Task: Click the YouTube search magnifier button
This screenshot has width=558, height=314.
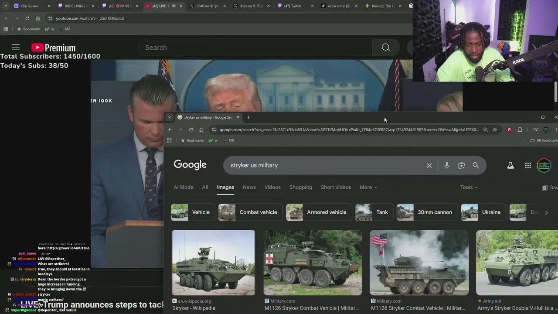Action: (x=386, y=48)
